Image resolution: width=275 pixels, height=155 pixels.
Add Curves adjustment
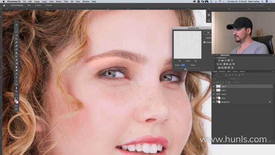[225, 61]
